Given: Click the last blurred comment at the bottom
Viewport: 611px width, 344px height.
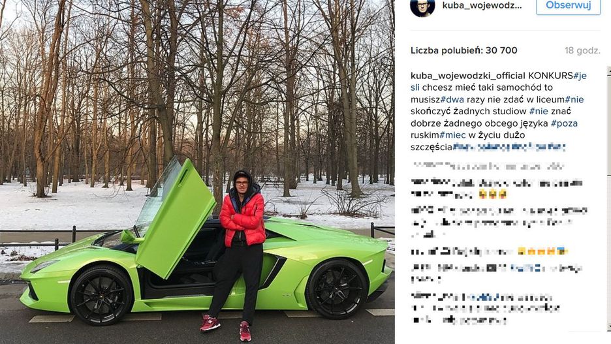Looking at the screenshot, I should click(485, 309).
